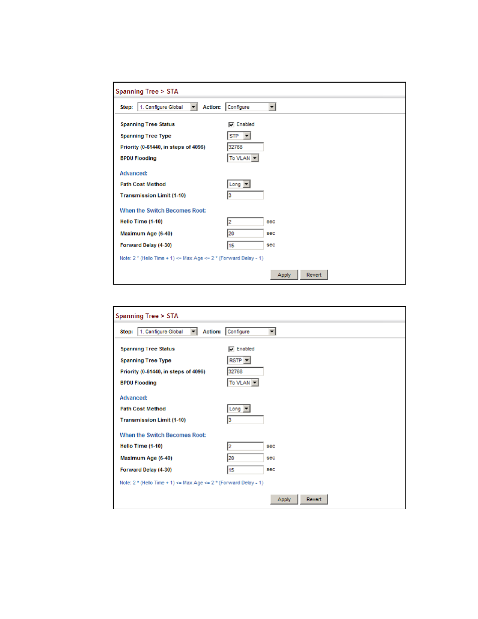Focus Transmission Limit field in the STP panel
This screenshot has width=478, height=619.
[x=246, y=195]
